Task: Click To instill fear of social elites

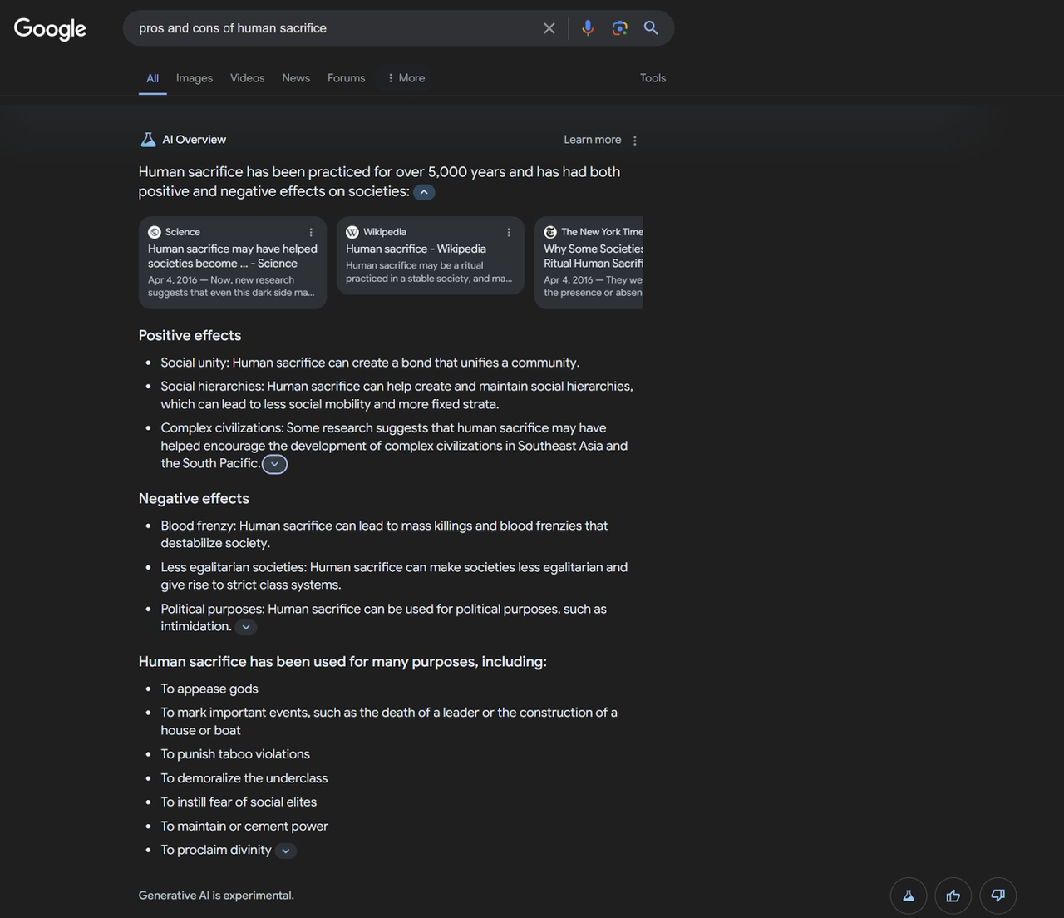Action: pyautogui.click(x=239, y=802)
